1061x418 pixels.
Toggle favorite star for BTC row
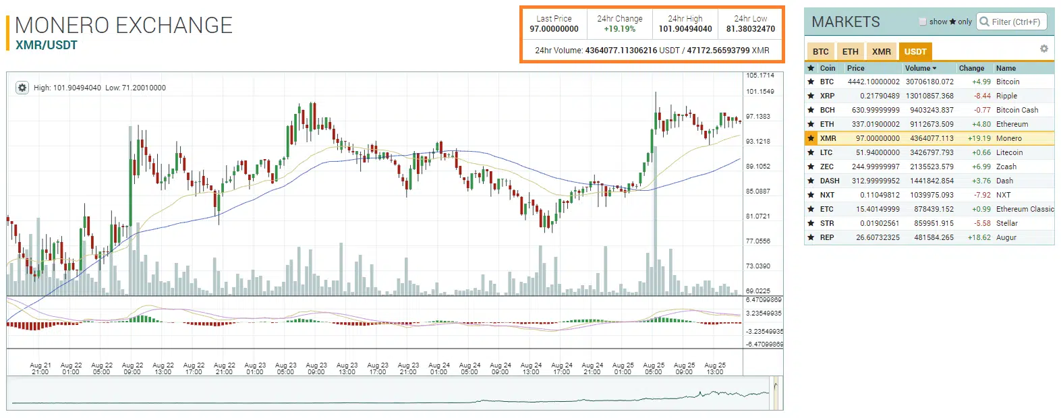(x=811, y=82)
